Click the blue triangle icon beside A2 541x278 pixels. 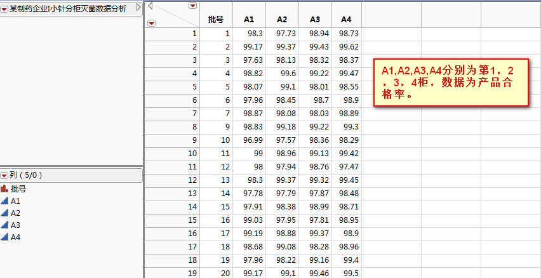pos(4,213)
